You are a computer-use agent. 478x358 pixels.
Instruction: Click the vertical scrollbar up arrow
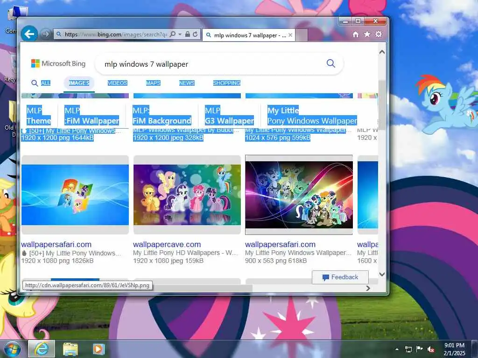[382, 52]
